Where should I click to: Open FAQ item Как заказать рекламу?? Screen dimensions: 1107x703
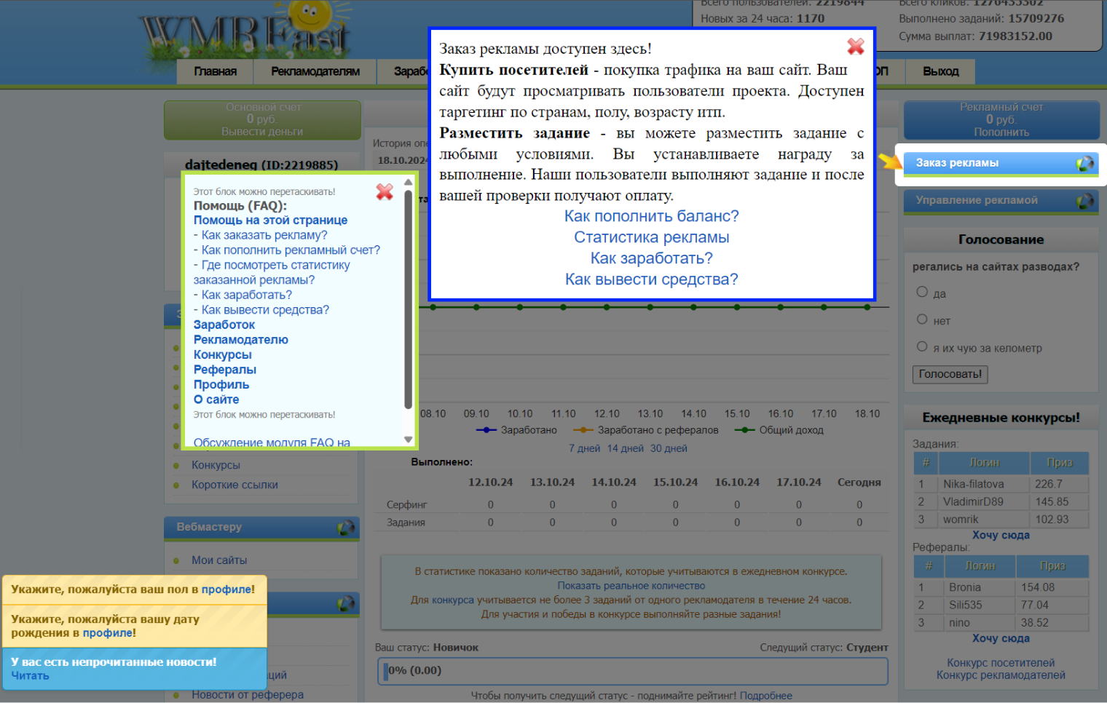pyautogui.click(x=264, y=235)
